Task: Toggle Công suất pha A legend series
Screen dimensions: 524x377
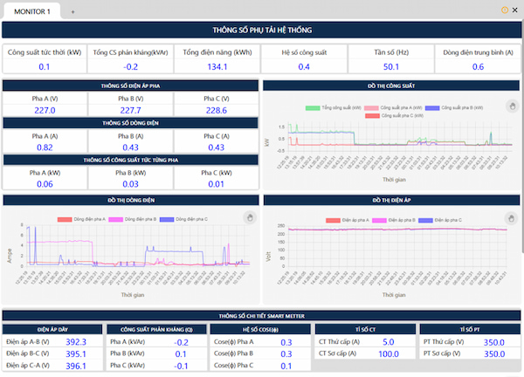Action: click(393, 108)
